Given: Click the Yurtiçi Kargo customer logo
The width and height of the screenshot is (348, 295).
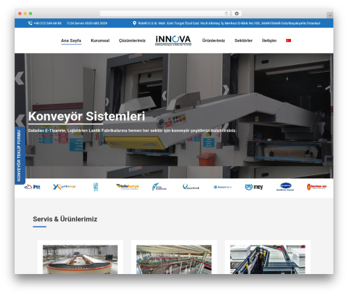Looking at the screenshot, I should coord(64,187).
